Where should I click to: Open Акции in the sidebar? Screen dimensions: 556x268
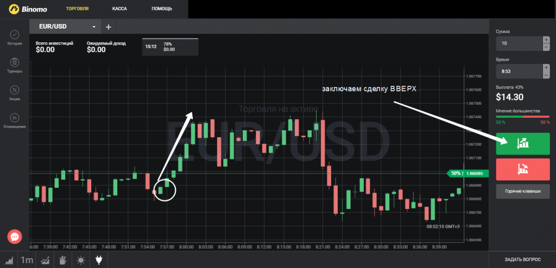tap(15, 93)
